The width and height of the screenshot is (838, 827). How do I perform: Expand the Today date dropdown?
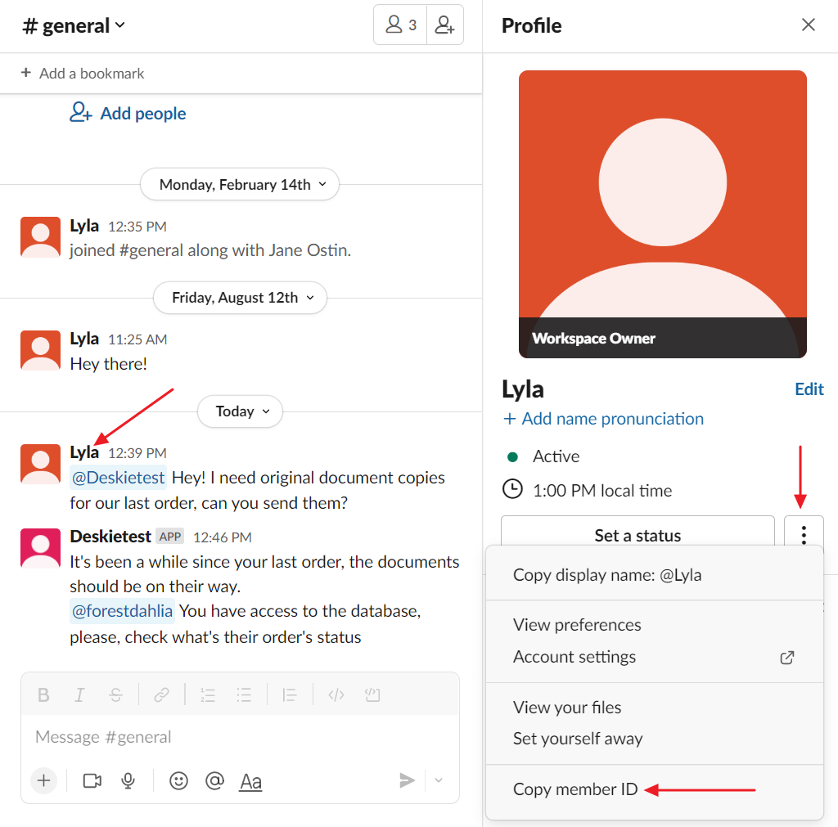click(x=240, y=411)
